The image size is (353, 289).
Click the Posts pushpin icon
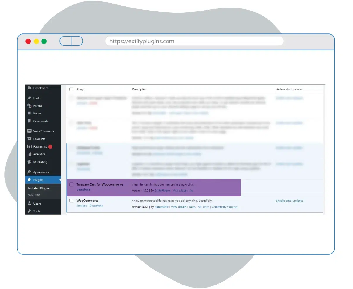click(x=29, y=98)
